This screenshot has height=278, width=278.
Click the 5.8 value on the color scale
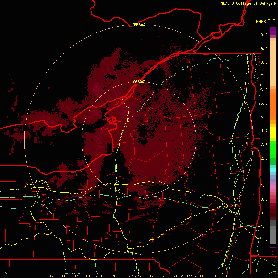[264, 103]
